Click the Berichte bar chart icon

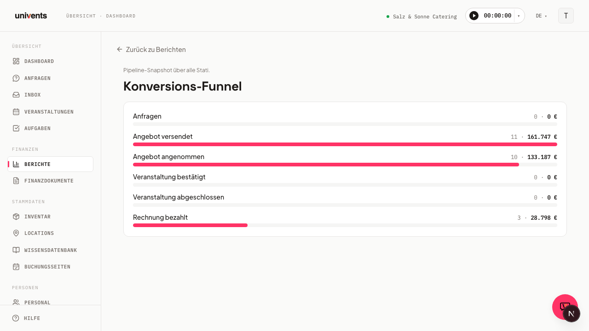pyautogui.click(x=16, y=164)
